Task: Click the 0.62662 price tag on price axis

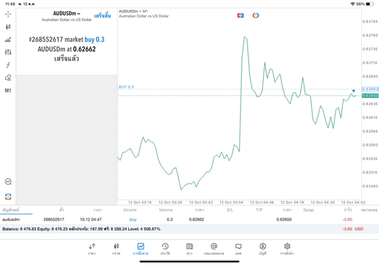Action: 370,89
